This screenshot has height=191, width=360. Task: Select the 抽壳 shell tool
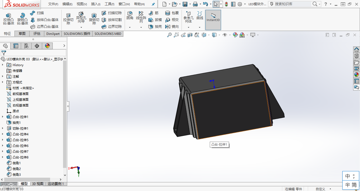point(155,26)
